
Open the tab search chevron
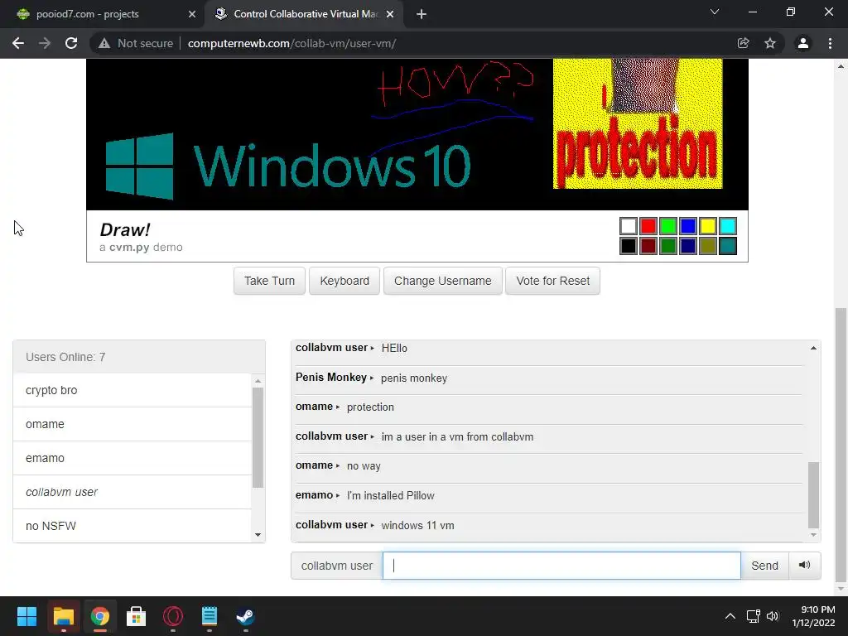pos(715,12)
